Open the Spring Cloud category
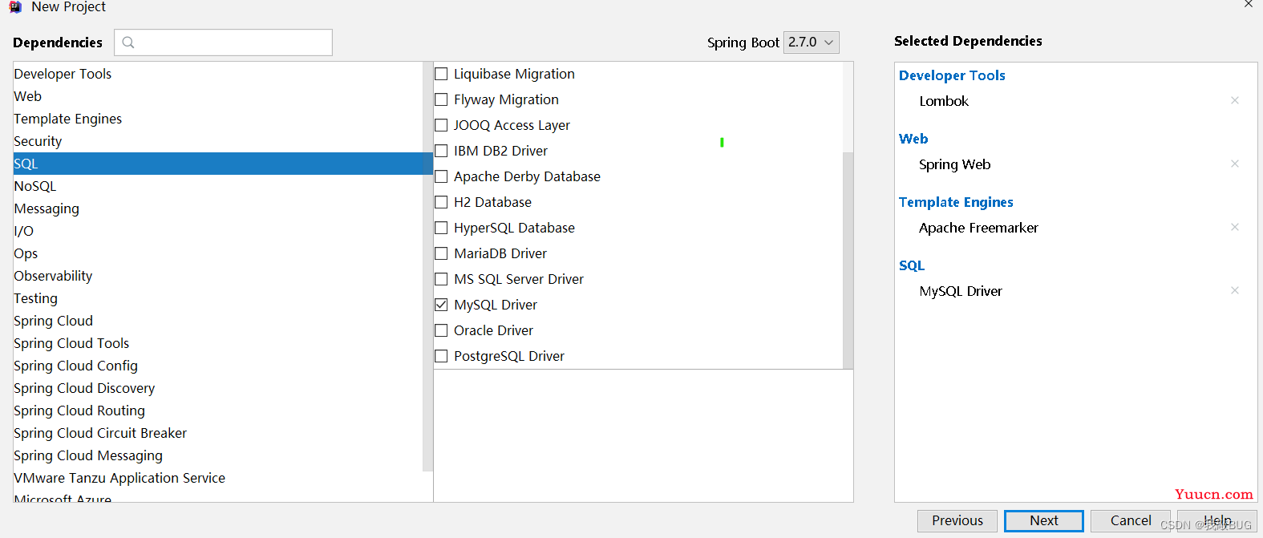Viewport: 1263px width, 538px height. pos(218,321)
